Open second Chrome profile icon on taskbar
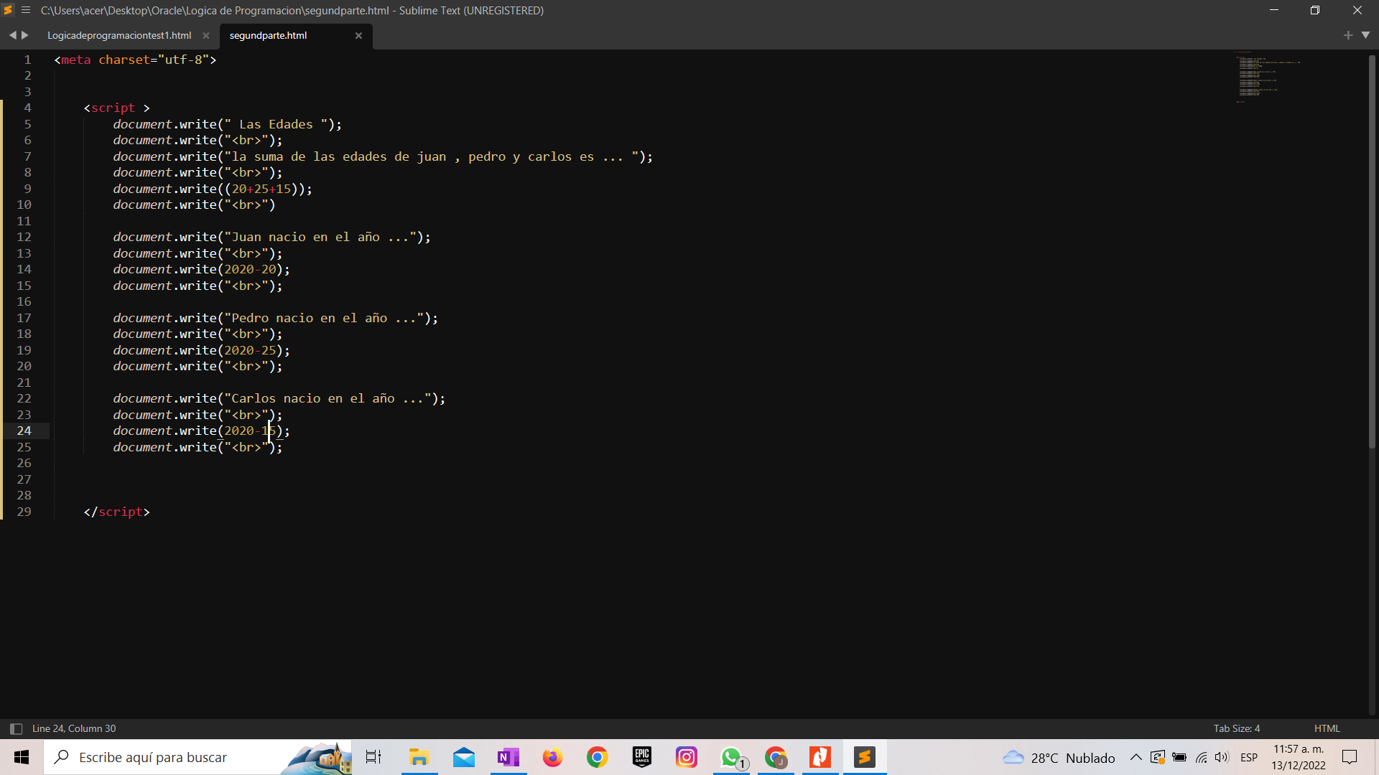The width and height of the screenshot is (1379, 775). tap(776, 757)
